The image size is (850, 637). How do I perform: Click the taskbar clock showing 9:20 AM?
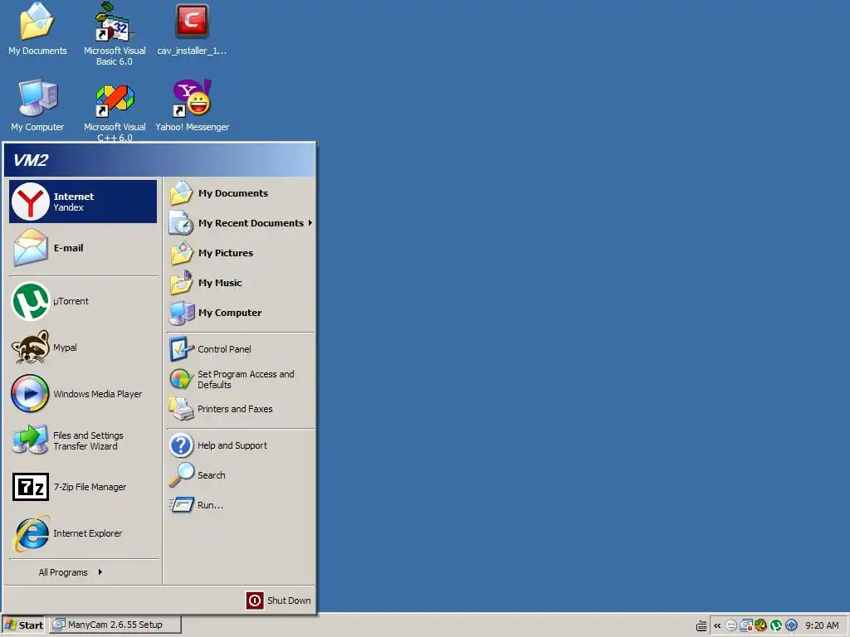(822, 625)
